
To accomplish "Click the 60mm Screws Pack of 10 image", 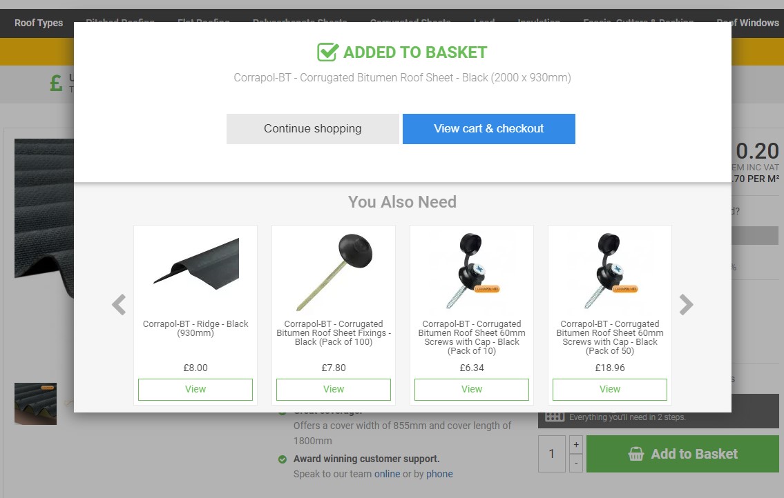I will click(472, 270).
